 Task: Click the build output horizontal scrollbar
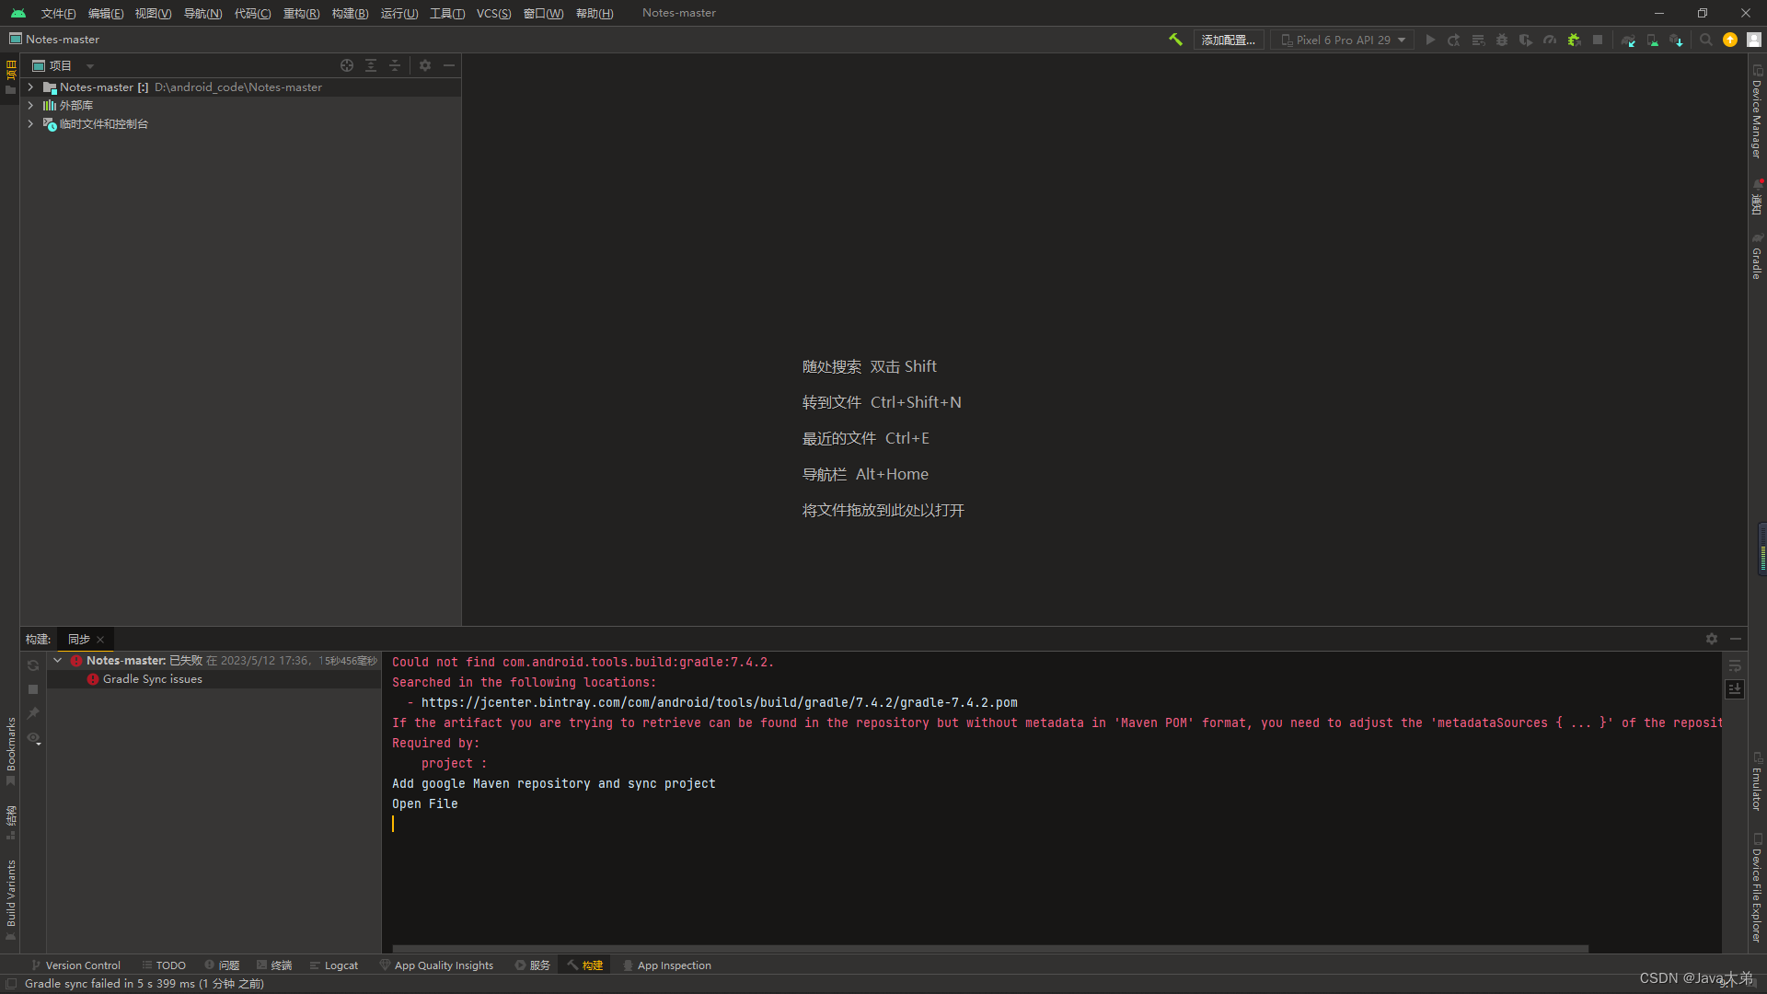tap(990, 948)
